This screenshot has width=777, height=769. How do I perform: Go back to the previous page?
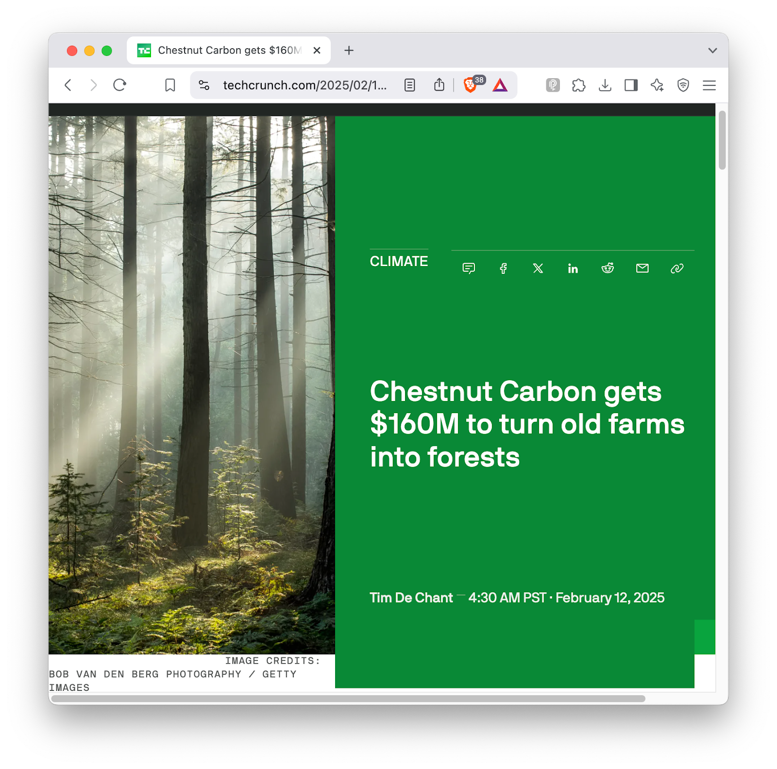(x=68, y=85)
